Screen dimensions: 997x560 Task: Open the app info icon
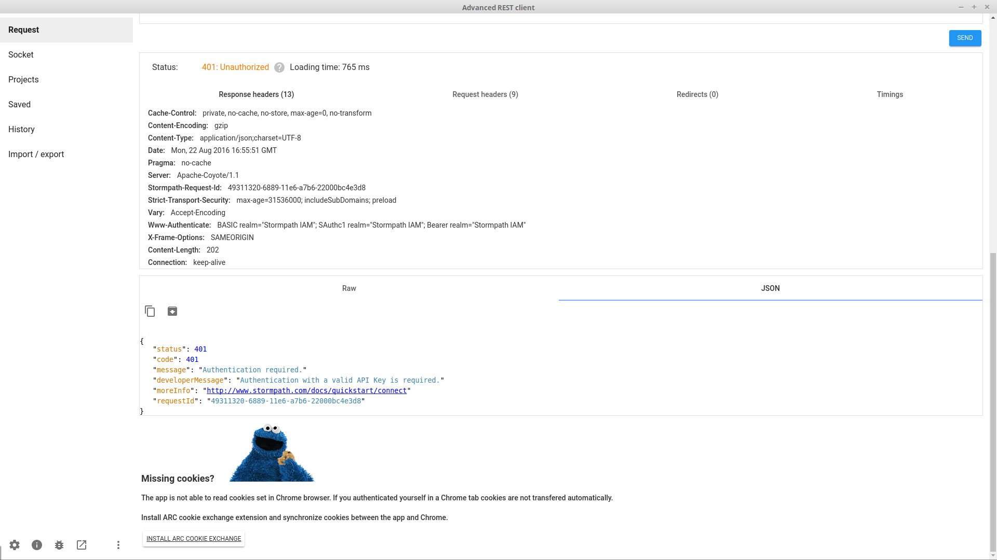[x=37, y=545]
